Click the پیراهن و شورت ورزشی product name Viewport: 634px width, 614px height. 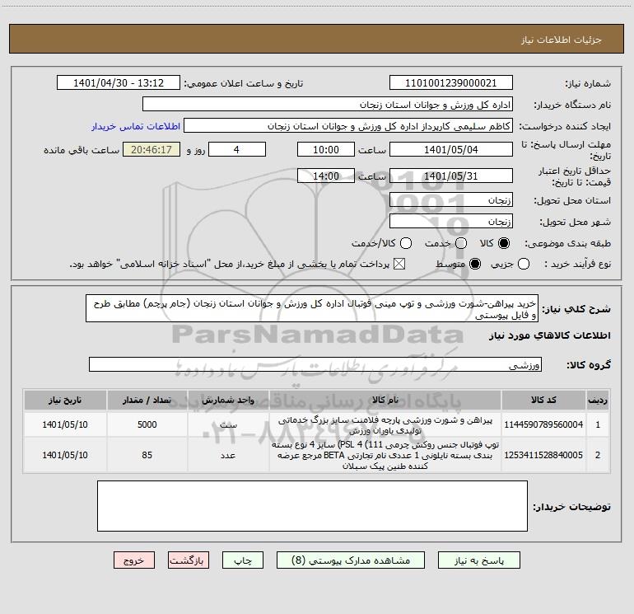tap(385, 425)
